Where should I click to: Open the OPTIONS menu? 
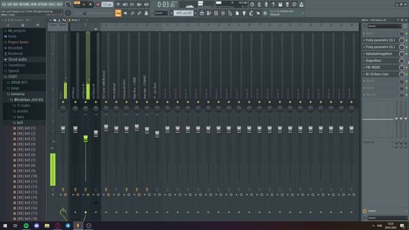click(x=43, y=4)
